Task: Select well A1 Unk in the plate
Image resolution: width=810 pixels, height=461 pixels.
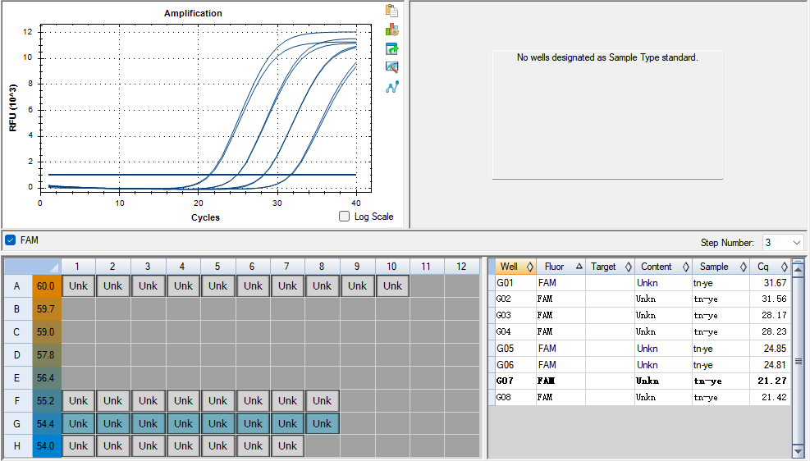Action: point(79,286)
